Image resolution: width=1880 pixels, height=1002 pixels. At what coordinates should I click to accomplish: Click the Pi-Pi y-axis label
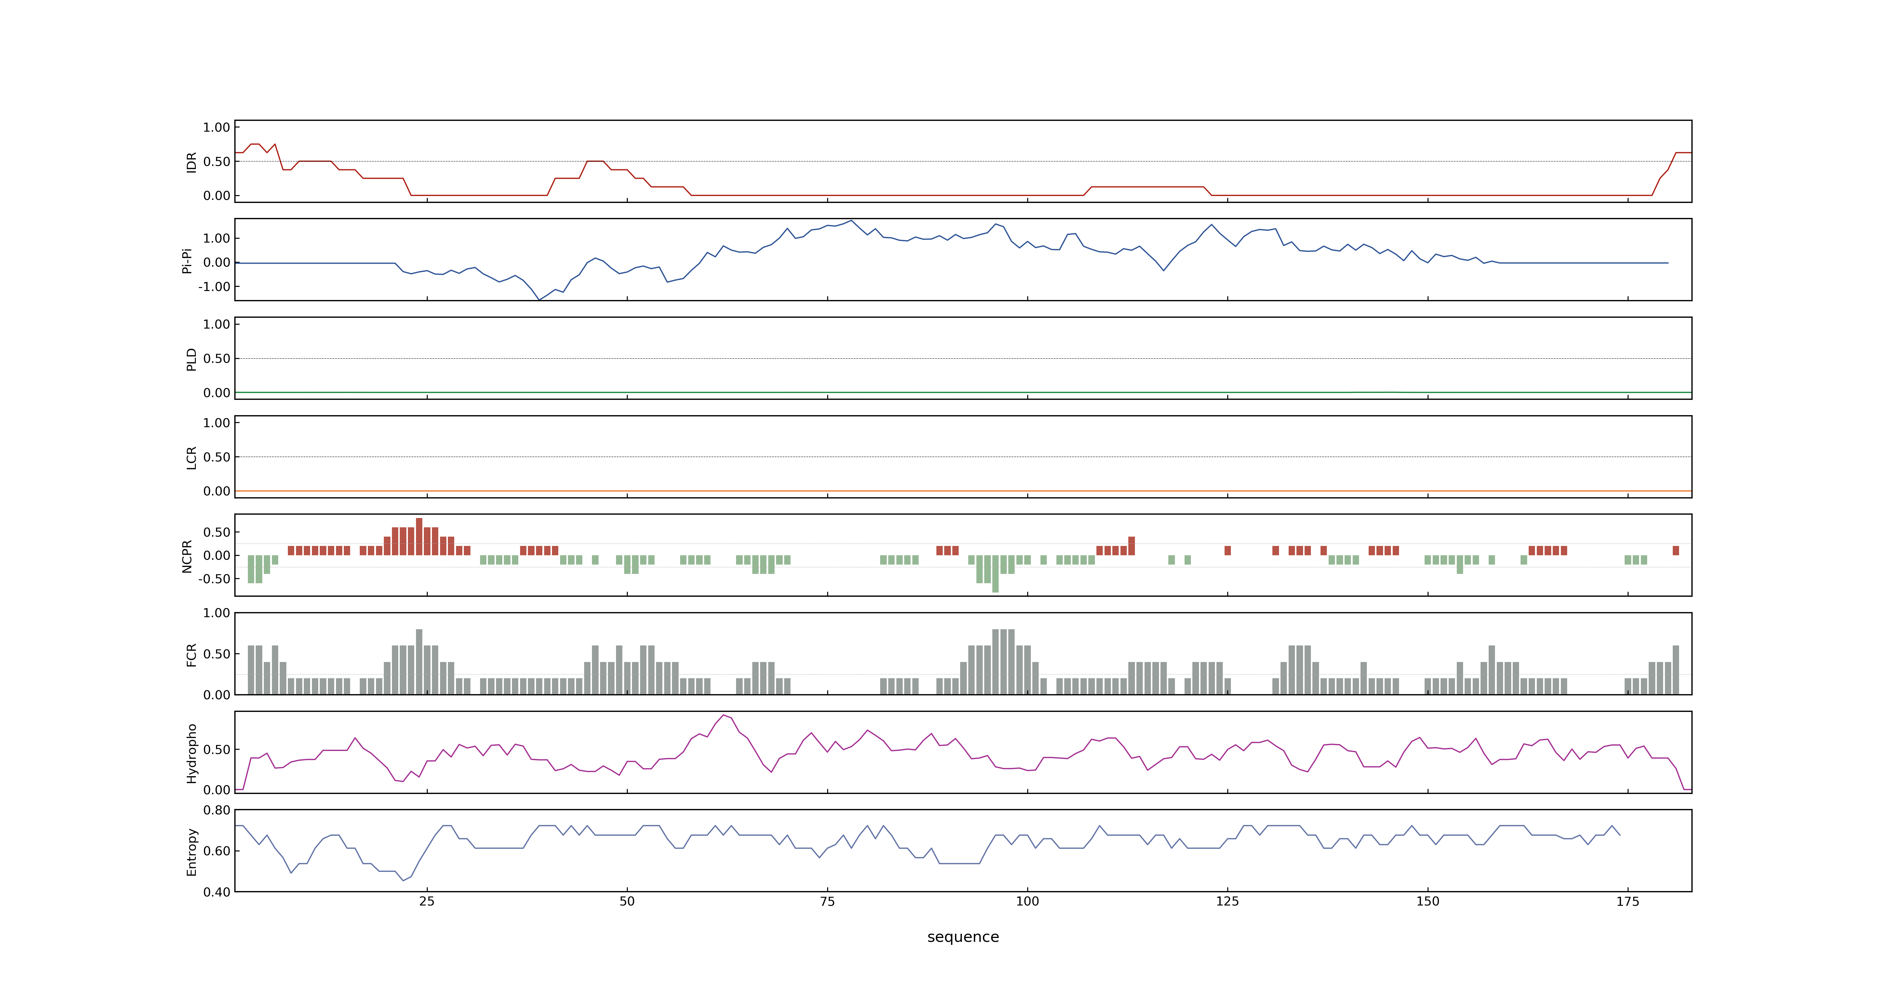tap(187, 260)
